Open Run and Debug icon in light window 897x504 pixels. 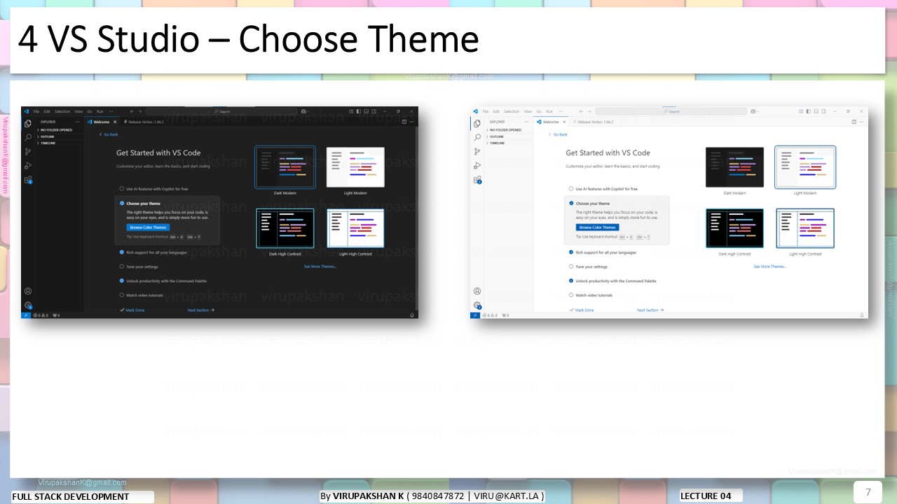click(477, 165)
